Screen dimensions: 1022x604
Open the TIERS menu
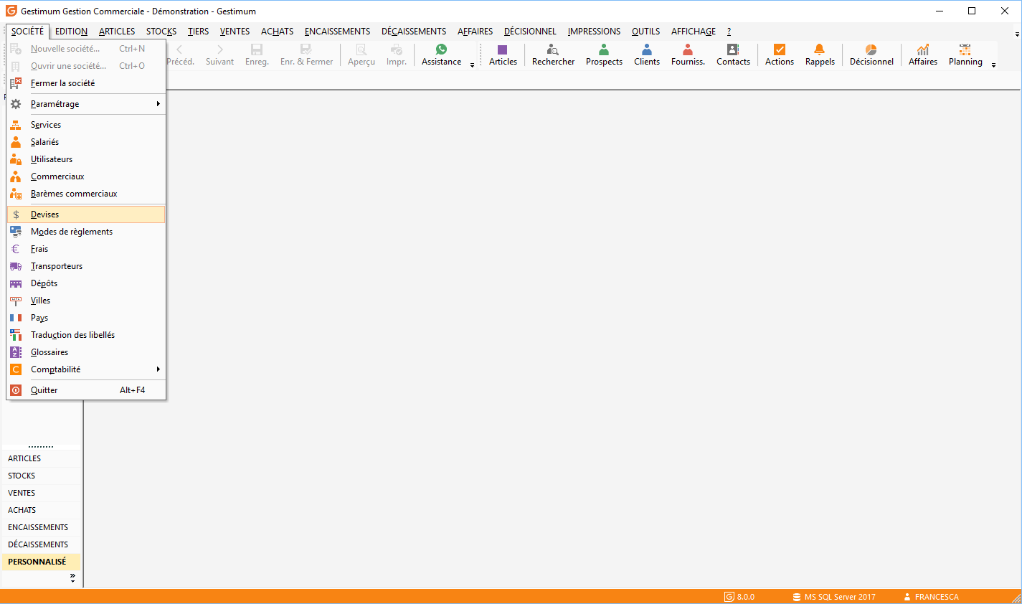[198, 32]
